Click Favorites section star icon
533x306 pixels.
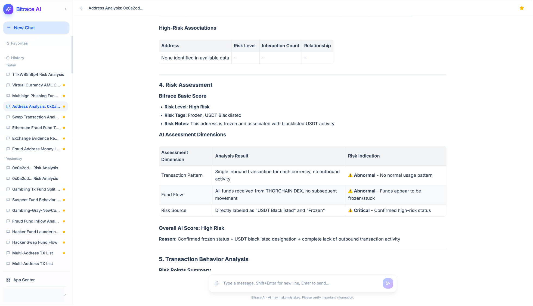pos(8,43)
